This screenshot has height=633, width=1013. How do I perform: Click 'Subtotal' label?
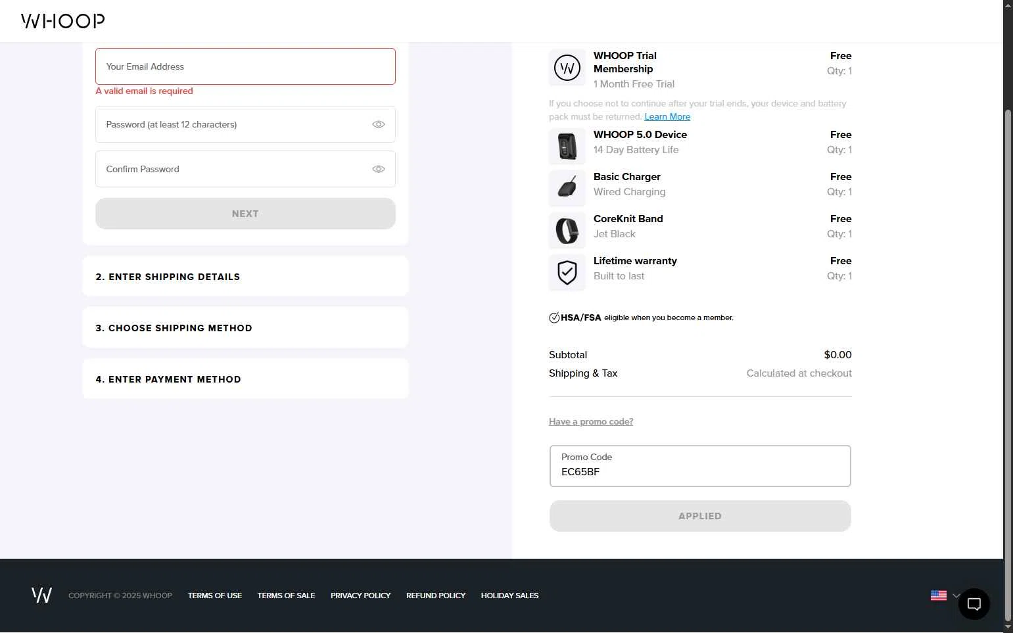568,355
